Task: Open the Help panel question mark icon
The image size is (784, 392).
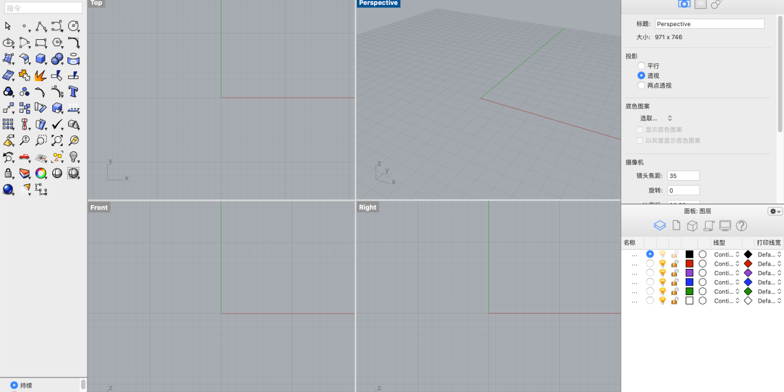Action: 741,226
